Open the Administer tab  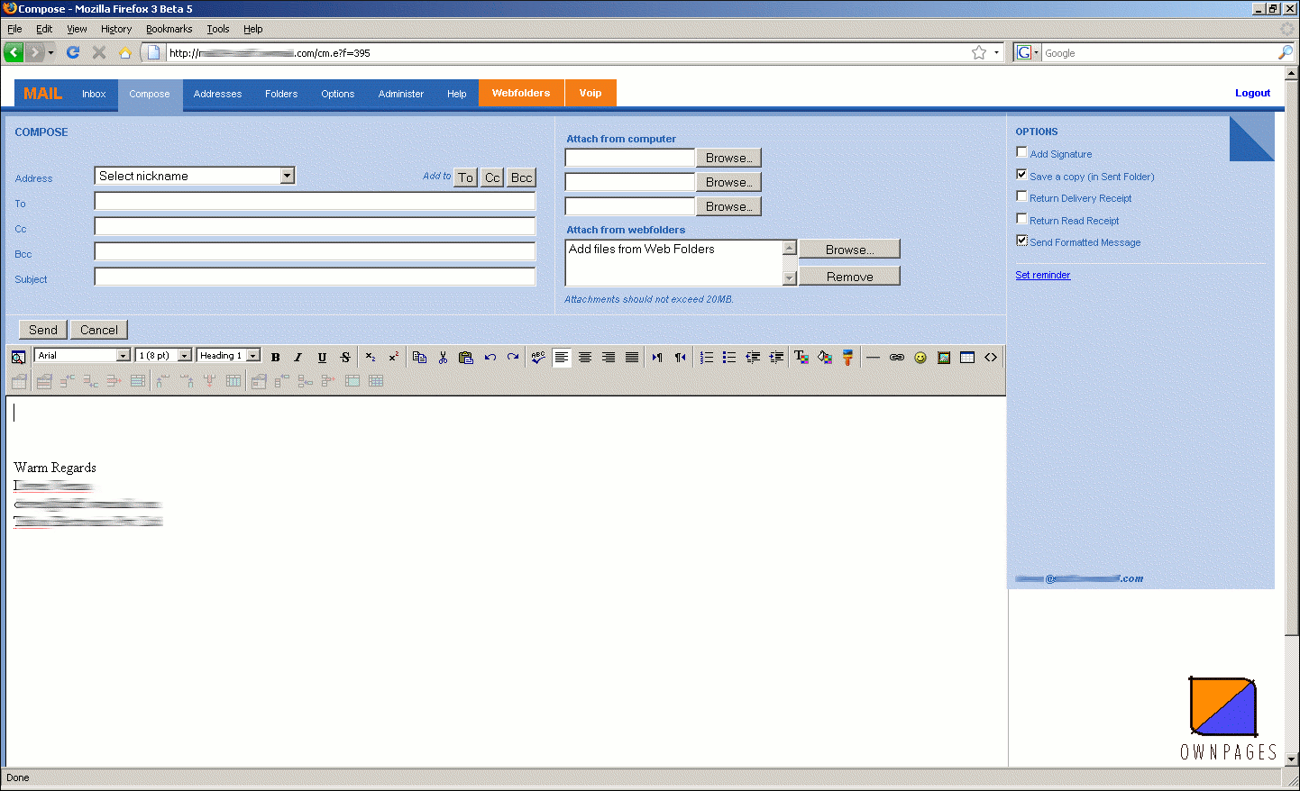tap(401, 94)
